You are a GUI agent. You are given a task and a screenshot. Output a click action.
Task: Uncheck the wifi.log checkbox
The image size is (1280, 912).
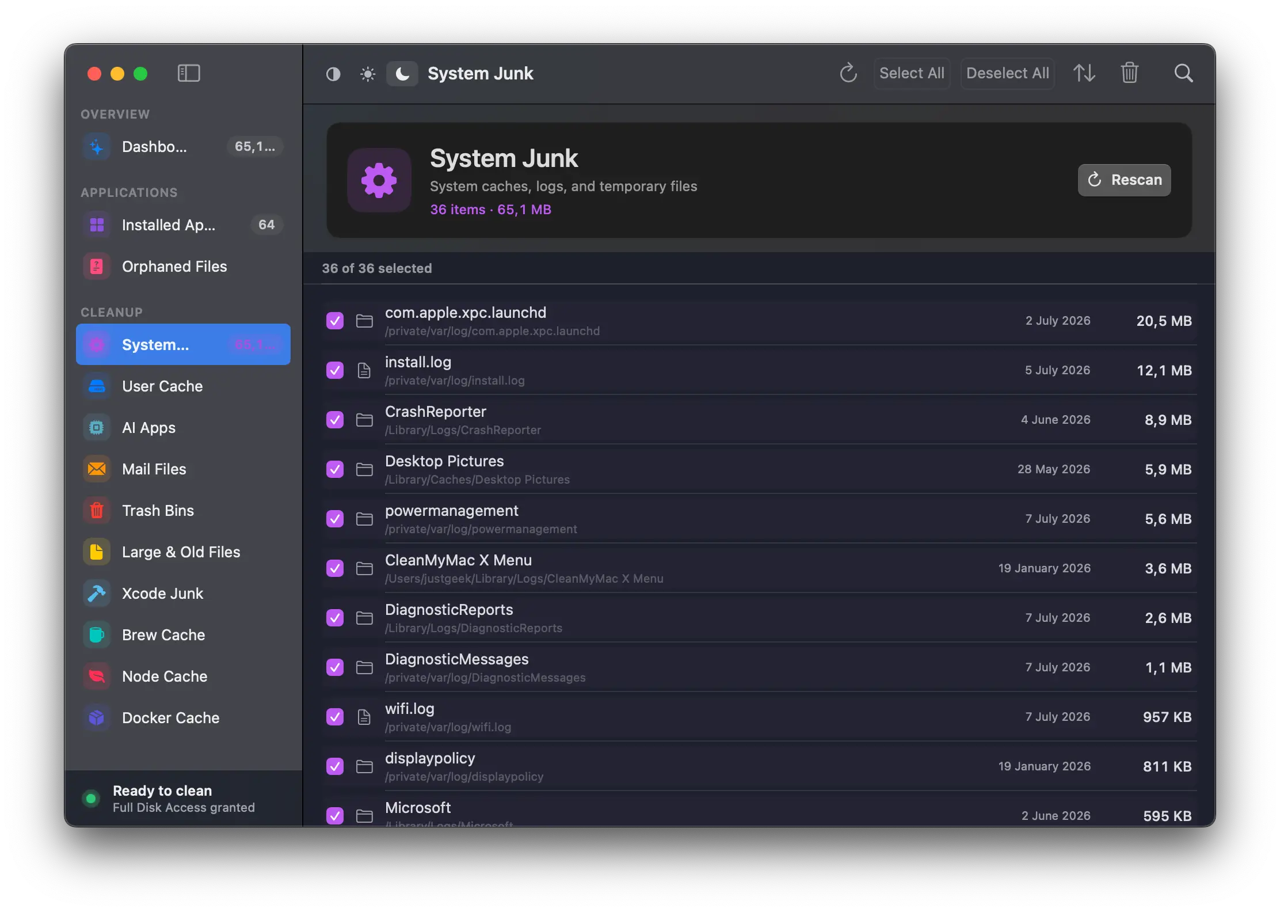335,717
